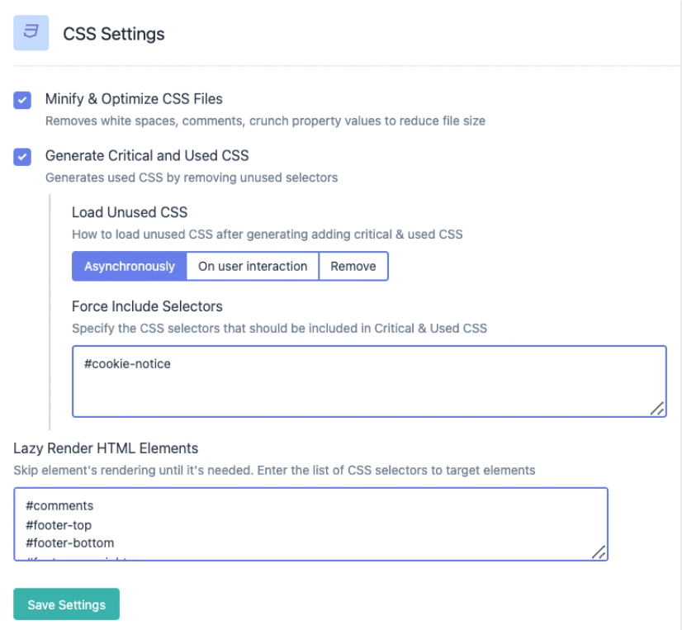Click the Lazy Render HTML Elements heading
The height and width of the screenshot is (630, 682).
pyautogui.click(x=106, y=448)
